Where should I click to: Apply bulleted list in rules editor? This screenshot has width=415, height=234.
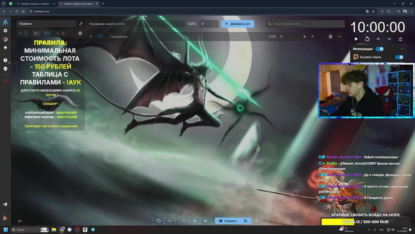(x=58, y=33)
